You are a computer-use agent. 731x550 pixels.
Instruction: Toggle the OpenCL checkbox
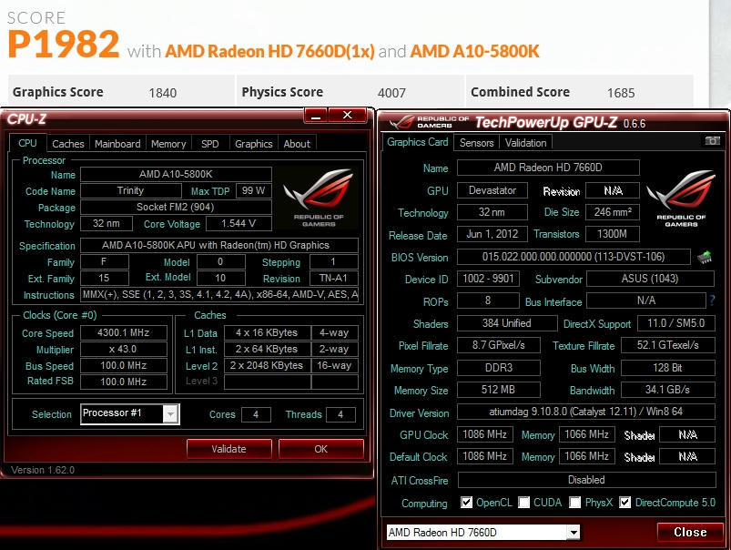click(466, 503)
